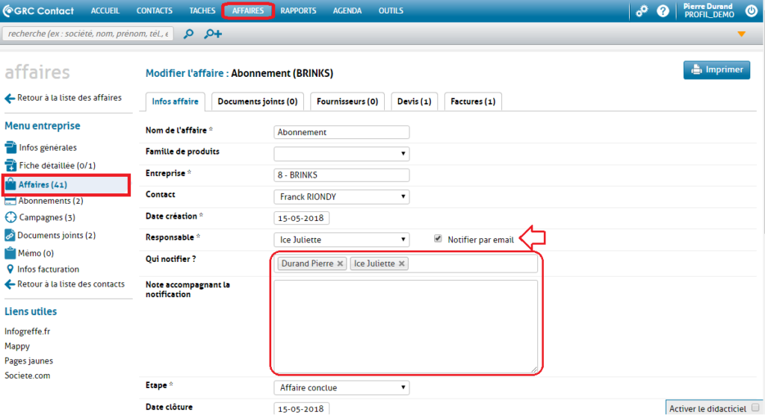Image resolution: width=765 pixels, height=415 pixels.
Task: Click the power logout icon
Action: 751,11
